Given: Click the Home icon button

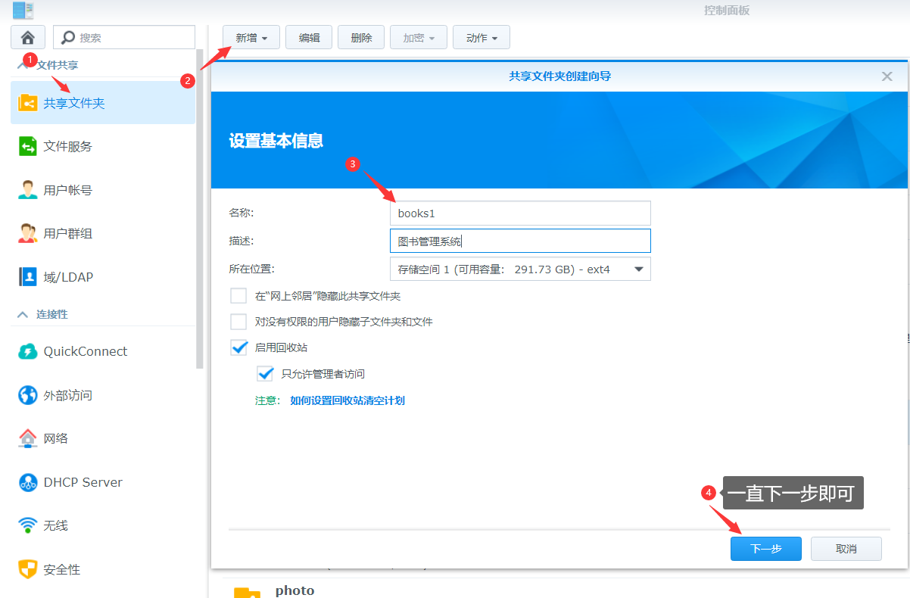Looking at the screenshot, I should [x=28, y=37].
